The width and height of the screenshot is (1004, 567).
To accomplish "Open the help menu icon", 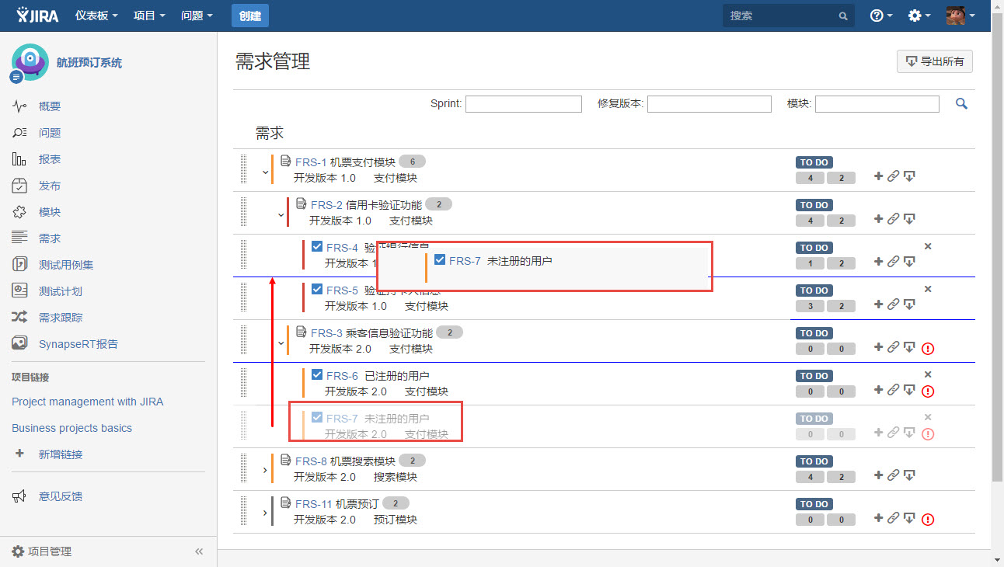I will click(x=880, y=16).
